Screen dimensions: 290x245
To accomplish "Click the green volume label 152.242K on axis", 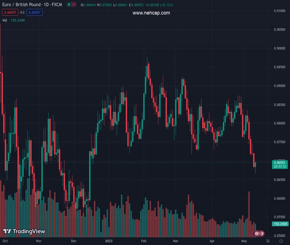I will [x=280, y=224].
